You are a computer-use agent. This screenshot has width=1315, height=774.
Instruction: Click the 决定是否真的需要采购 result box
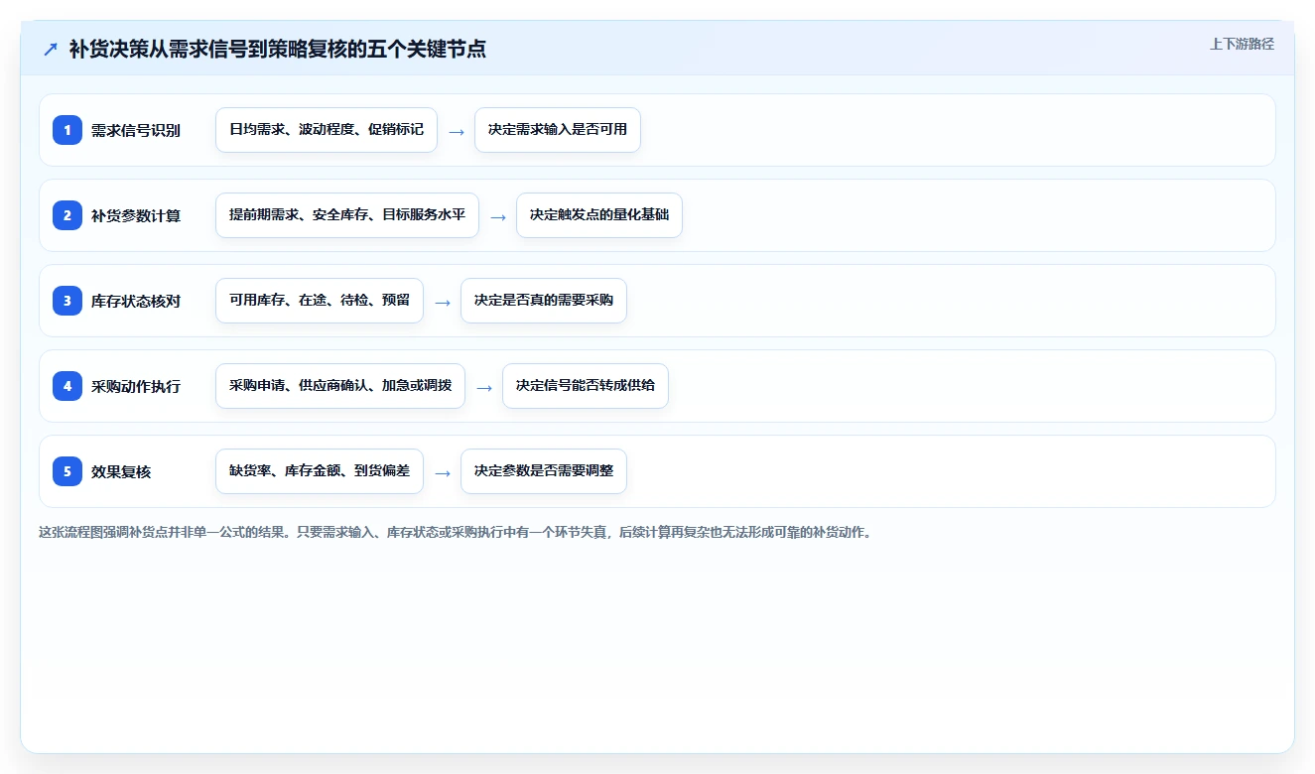[x=544, y=301]
